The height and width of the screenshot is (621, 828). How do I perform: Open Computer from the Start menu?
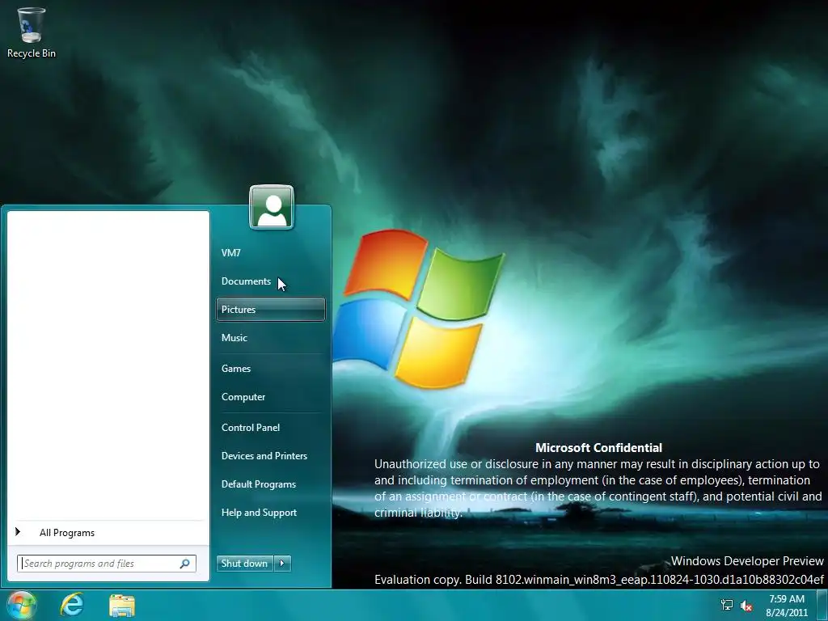(270, 396)
